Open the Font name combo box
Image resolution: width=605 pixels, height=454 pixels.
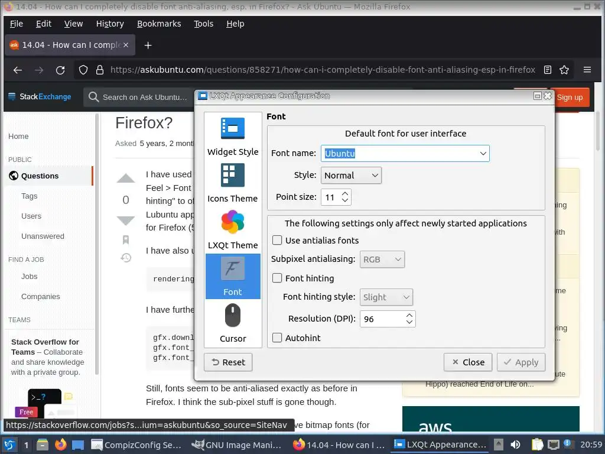click(x=405, y=153)
